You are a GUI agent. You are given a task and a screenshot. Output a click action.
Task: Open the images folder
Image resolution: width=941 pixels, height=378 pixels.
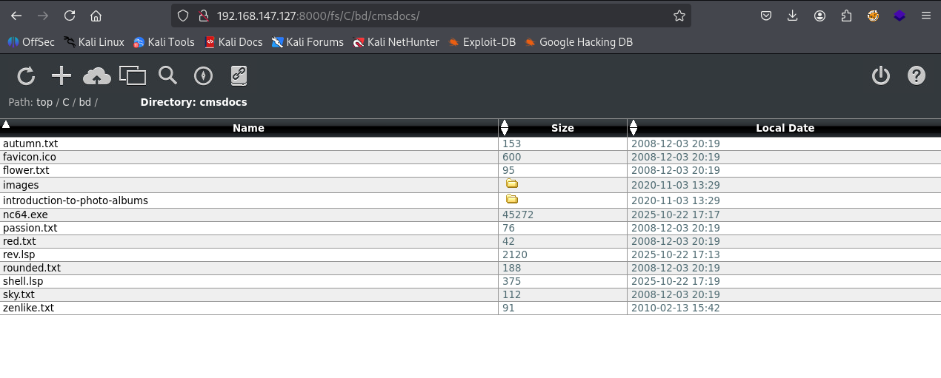click(x=21, y=185)
